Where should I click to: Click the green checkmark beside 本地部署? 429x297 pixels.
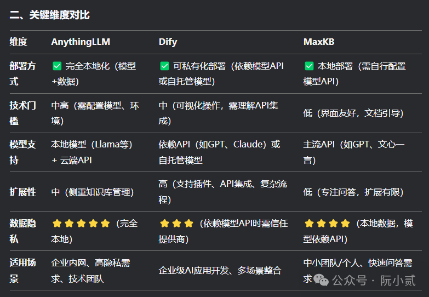tap(309, 66)
